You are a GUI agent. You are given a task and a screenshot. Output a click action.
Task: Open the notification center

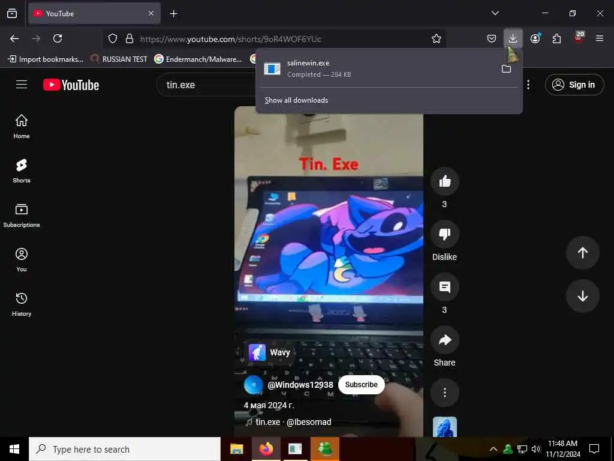coord(594,449)
